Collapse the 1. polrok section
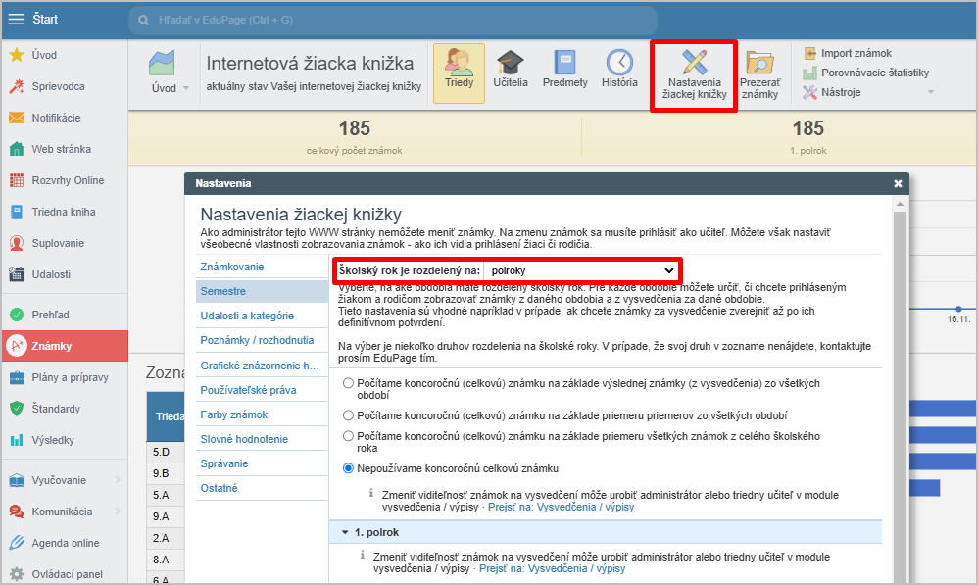The height and width of the screenshot is (585, 978). point(345,533)
